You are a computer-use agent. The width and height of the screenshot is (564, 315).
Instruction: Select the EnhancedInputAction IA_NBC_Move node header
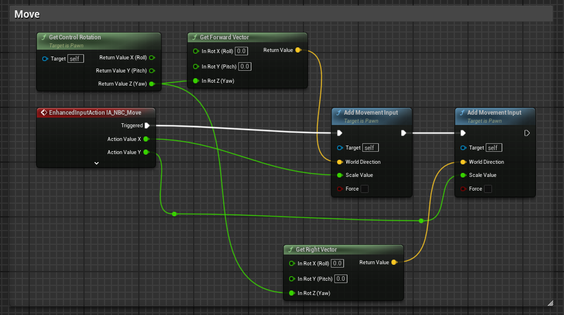[96, 112]
